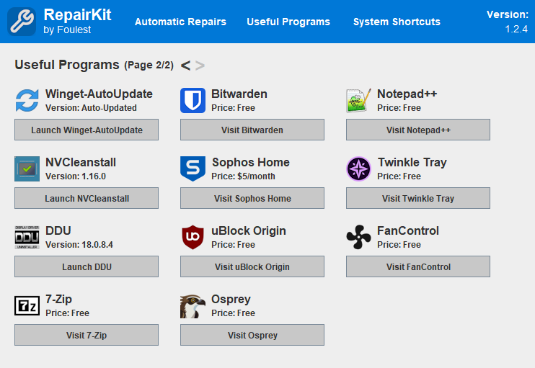The image size is (535, 368).
Task: Click the Twinkle Tray star icon
Action: coord(358,169)
